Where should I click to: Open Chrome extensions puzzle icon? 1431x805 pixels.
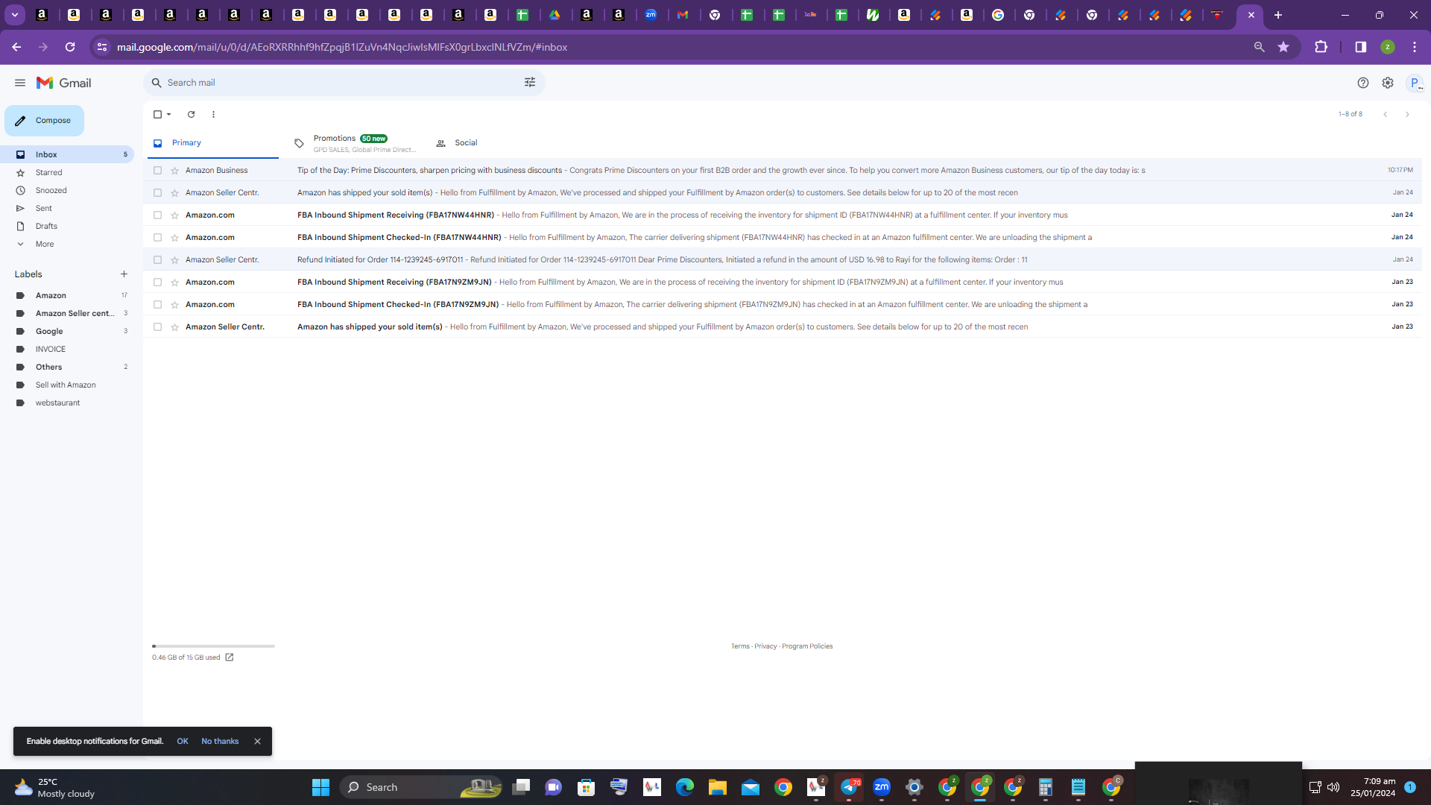click(1321, 47)
